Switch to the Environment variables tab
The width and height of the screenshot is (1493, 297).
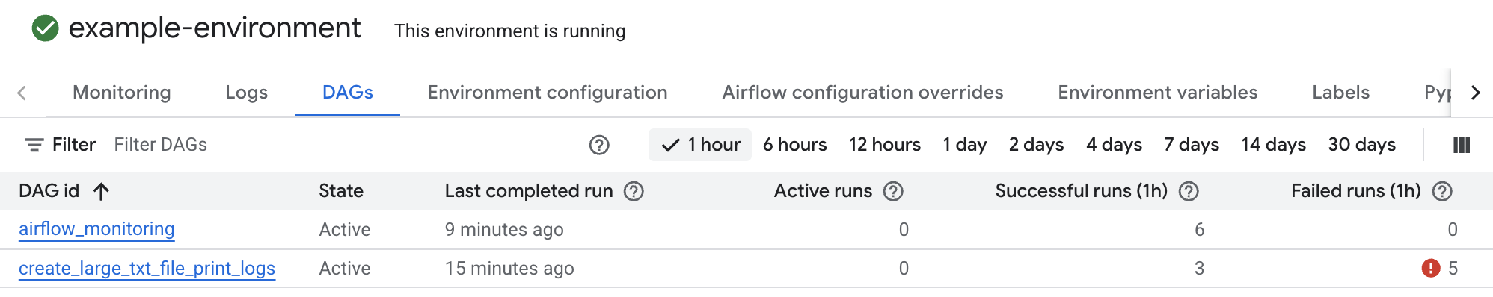click(1157, 93)
